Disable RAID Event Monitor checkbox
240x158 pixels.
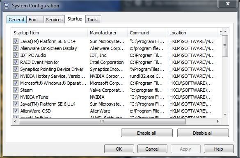coord(16,62)
